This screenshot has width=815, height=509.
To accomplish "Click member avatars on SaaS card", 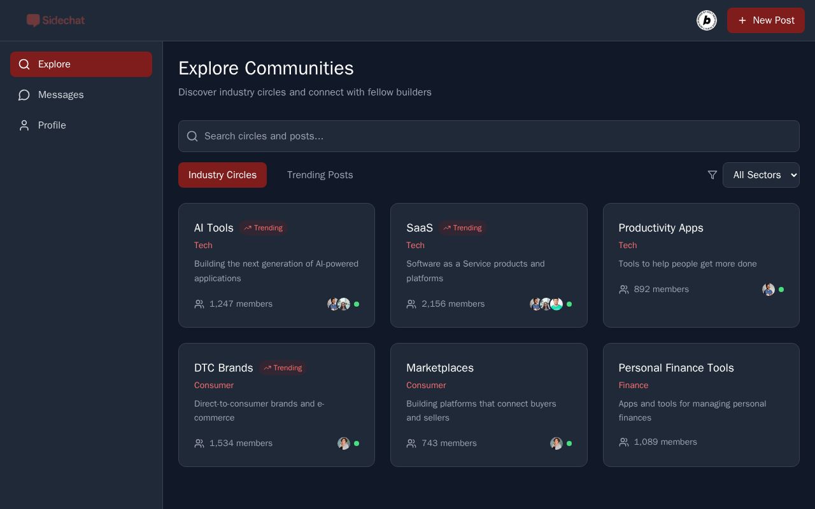I will tap(546, 304).
